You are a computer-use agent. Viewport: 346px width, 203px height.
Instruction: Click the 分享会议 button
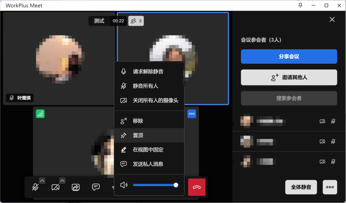[x=289, y=56]
